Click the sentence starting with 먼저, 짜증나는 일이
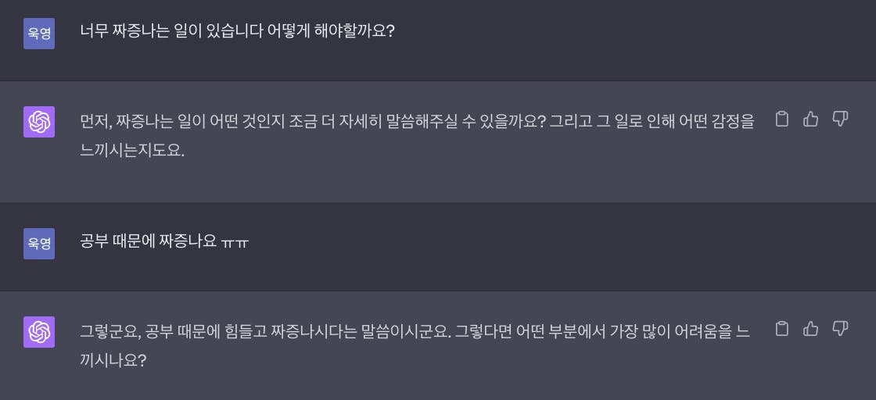 [312, 121]
